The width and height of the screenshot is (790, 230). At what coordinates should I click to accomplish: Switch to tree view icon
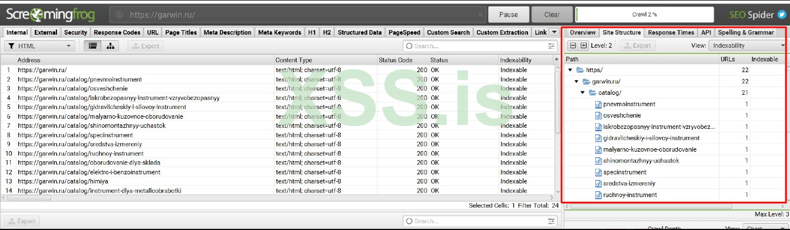pyautogui.click(x=110, y=46)
